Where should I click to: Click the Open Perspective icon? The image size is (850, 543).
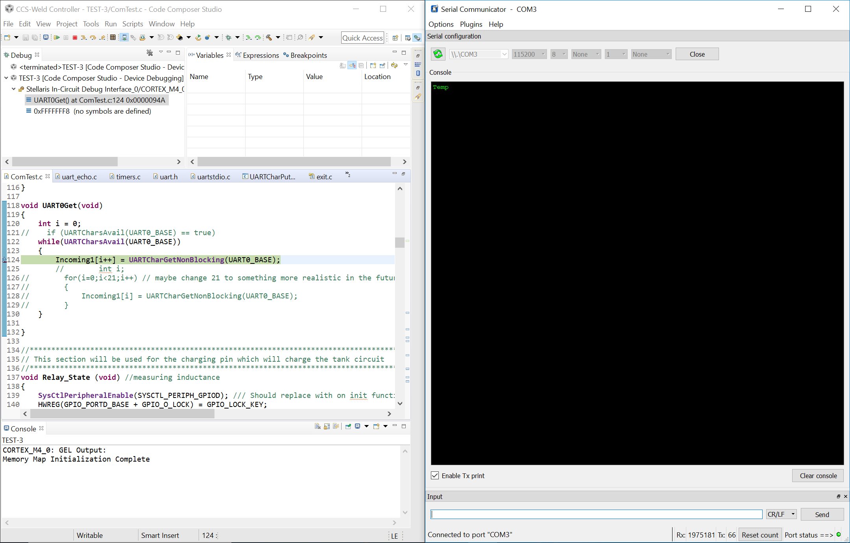coord(395,38)
